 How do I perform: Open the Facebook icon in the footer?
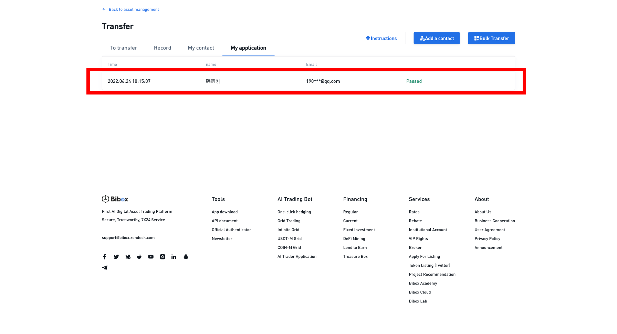105,257
